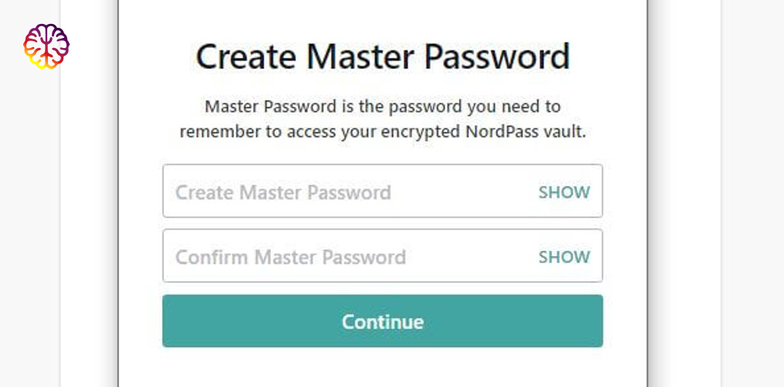This screenshot has width=784, height=387.
Task: Show the Confirm Master Password field contents
Action: tap(564, 257)
